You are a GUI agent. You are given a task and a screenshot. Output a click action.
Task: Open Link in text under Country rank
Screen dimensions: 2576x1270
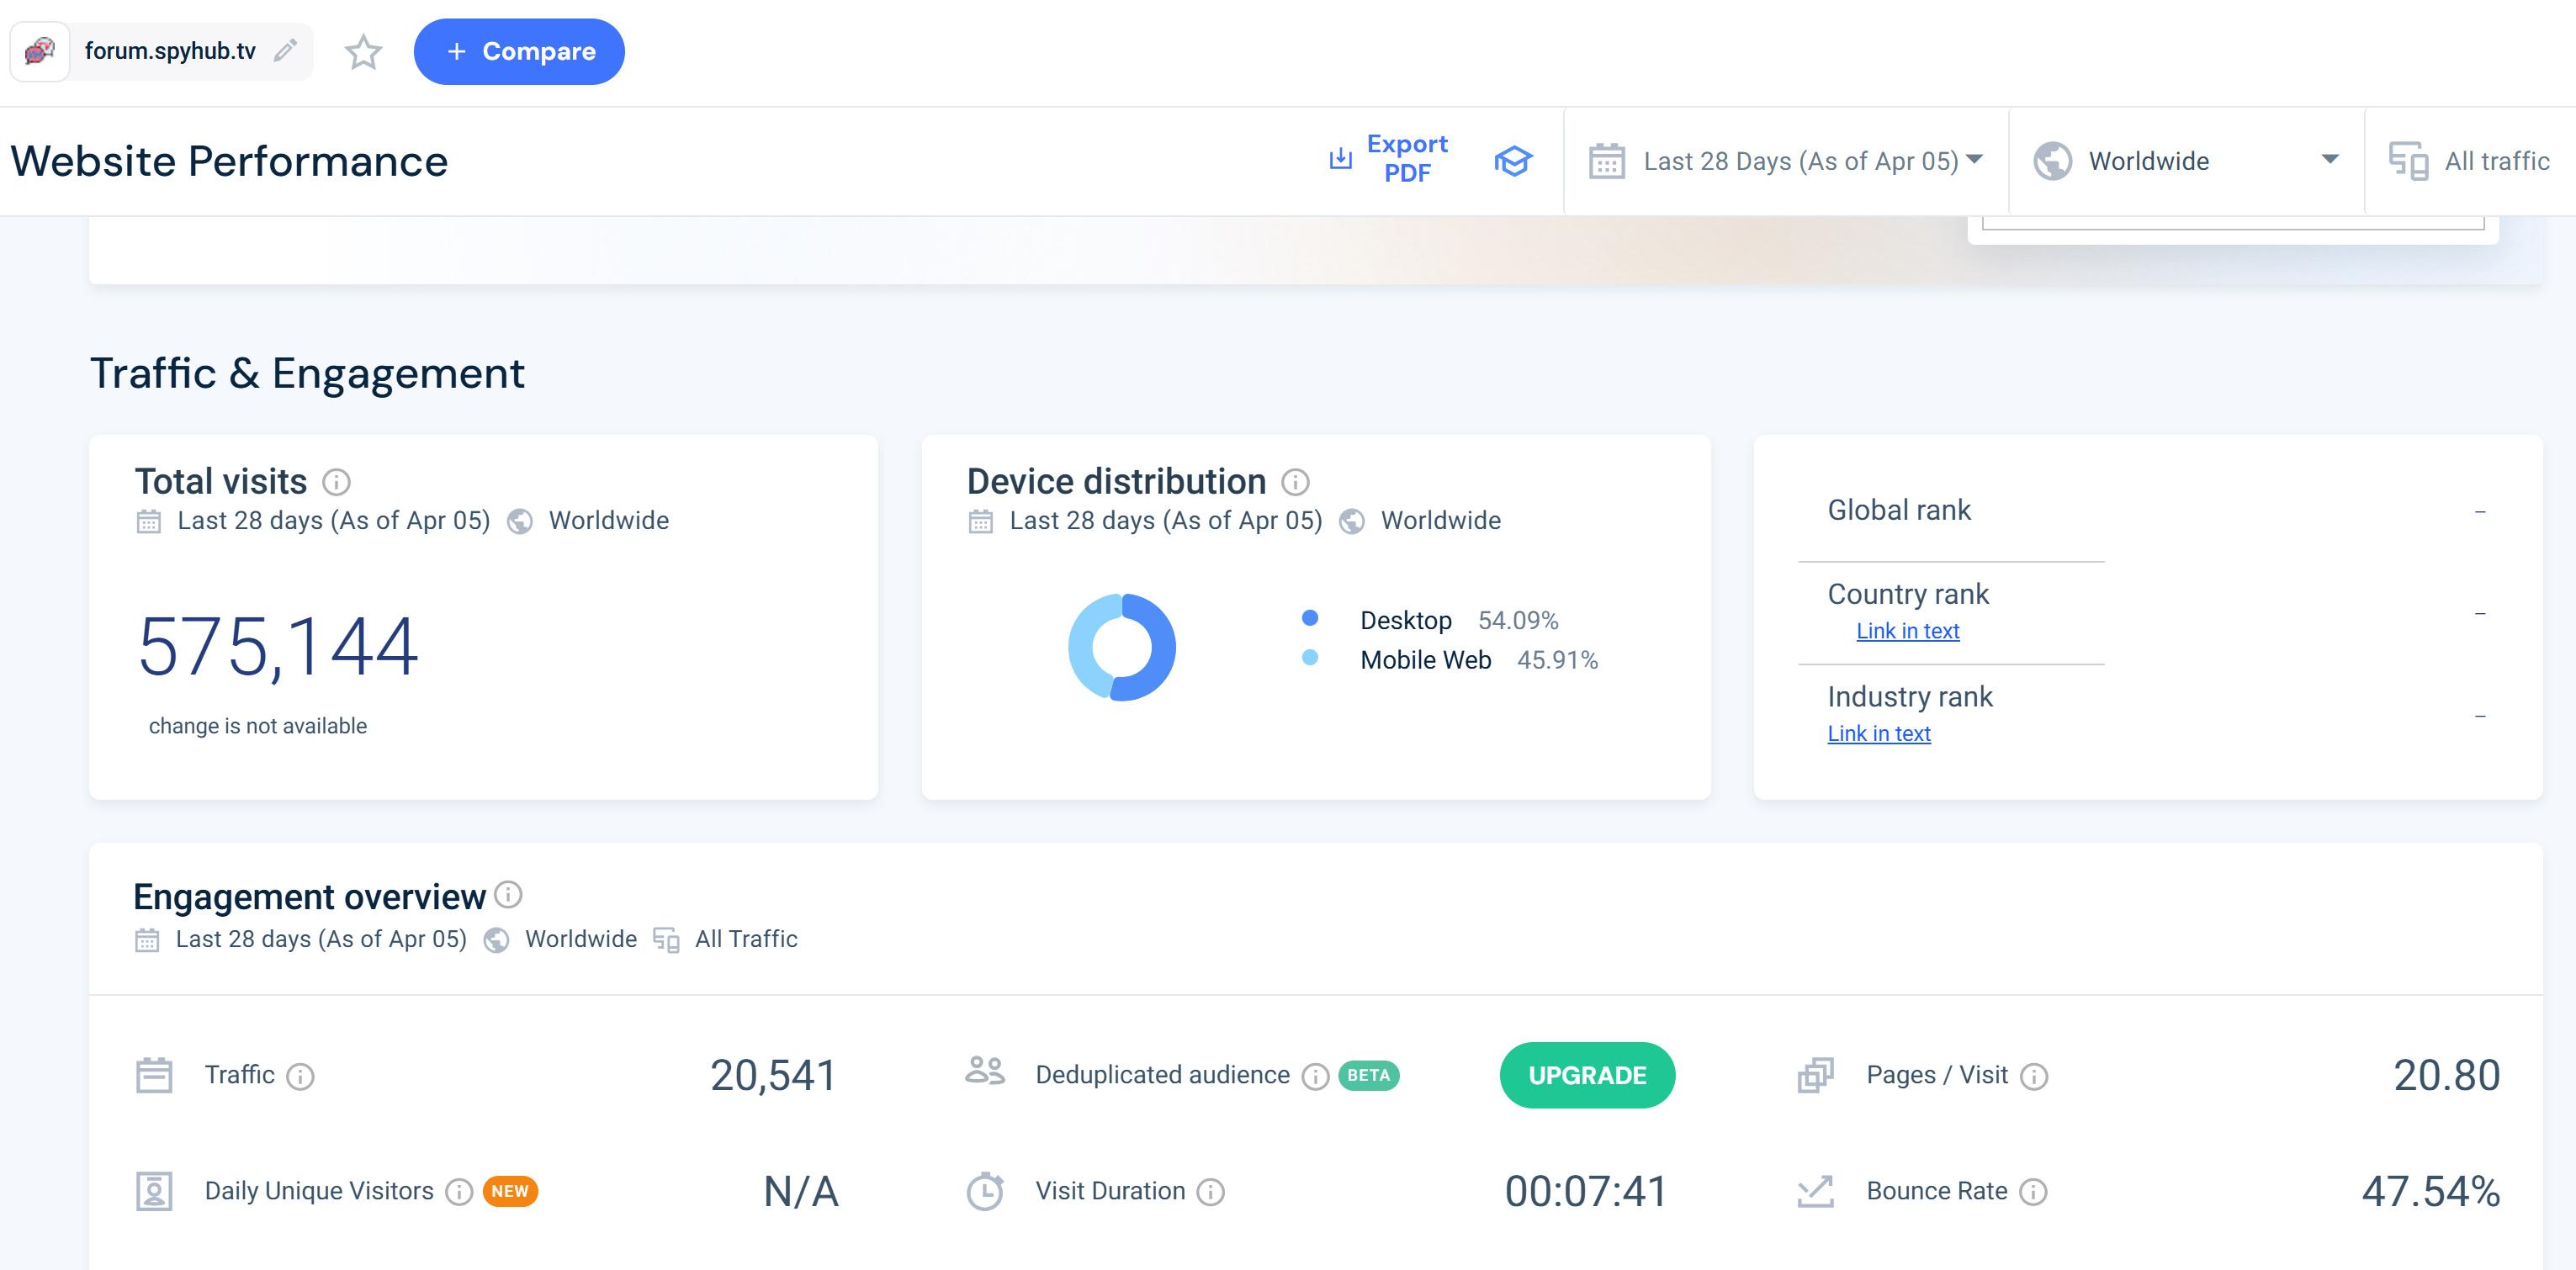[x=1907, y=631]
